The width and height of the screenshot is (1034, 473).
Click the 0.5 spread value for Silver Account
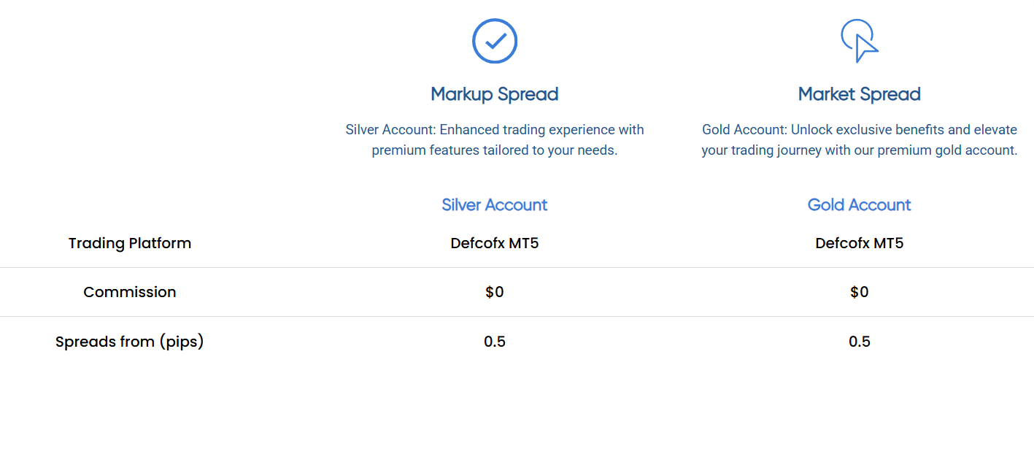(495, 342)
